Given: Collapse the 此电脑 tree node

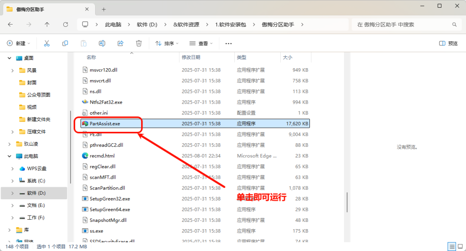Looking at the screenshot, I should 10,156.
